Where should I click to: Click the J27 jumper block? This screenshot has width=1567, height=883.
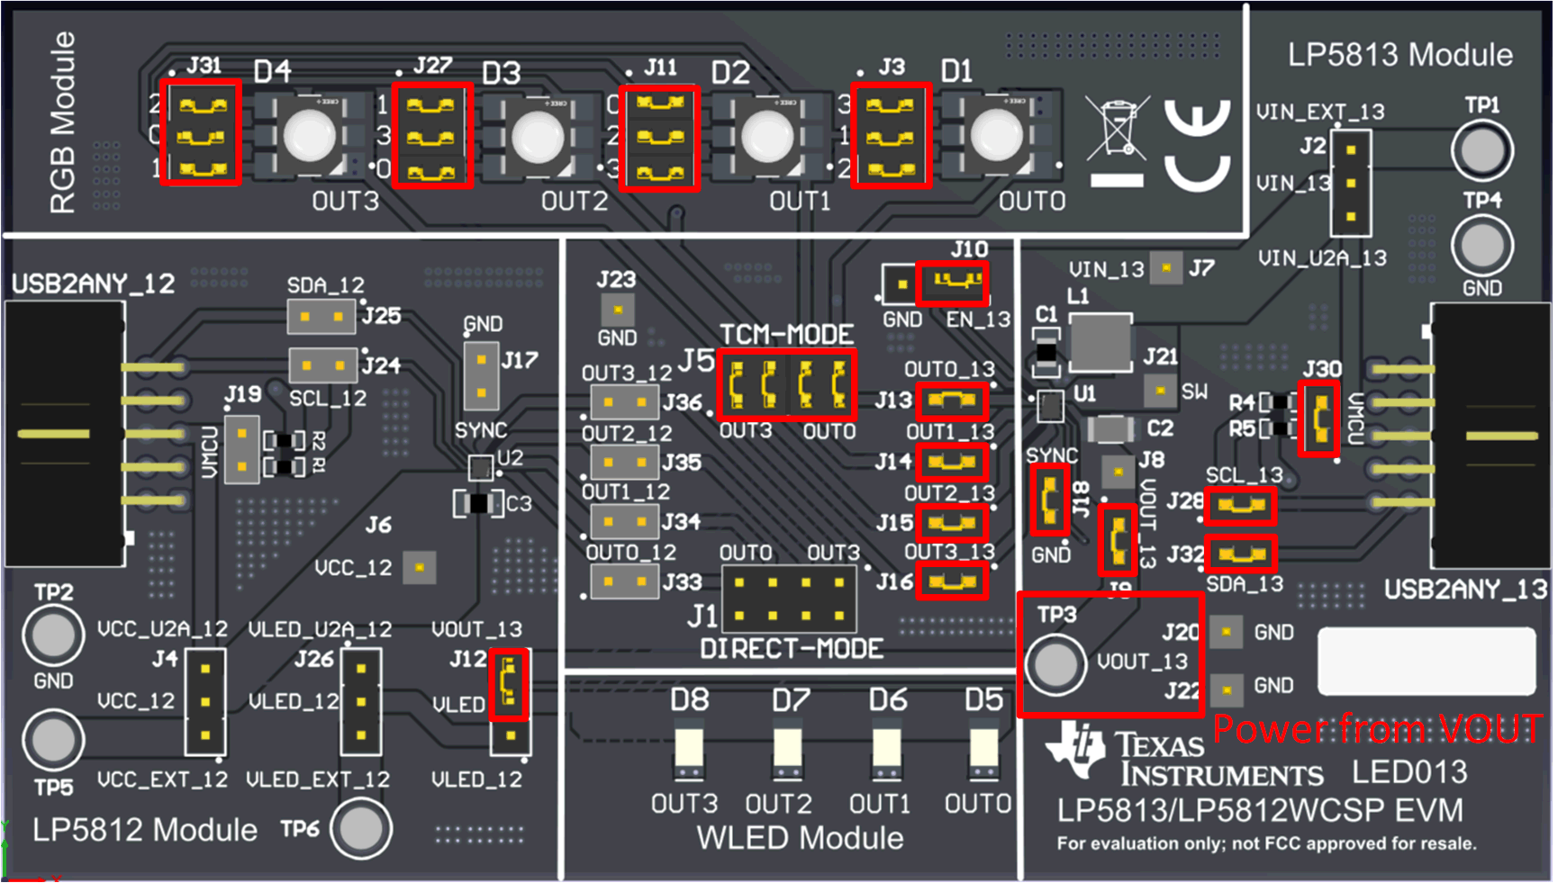431,136
